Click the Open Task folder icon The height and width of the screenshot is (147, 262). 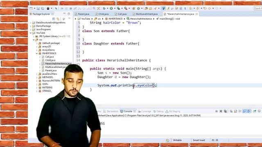[151, 8]
